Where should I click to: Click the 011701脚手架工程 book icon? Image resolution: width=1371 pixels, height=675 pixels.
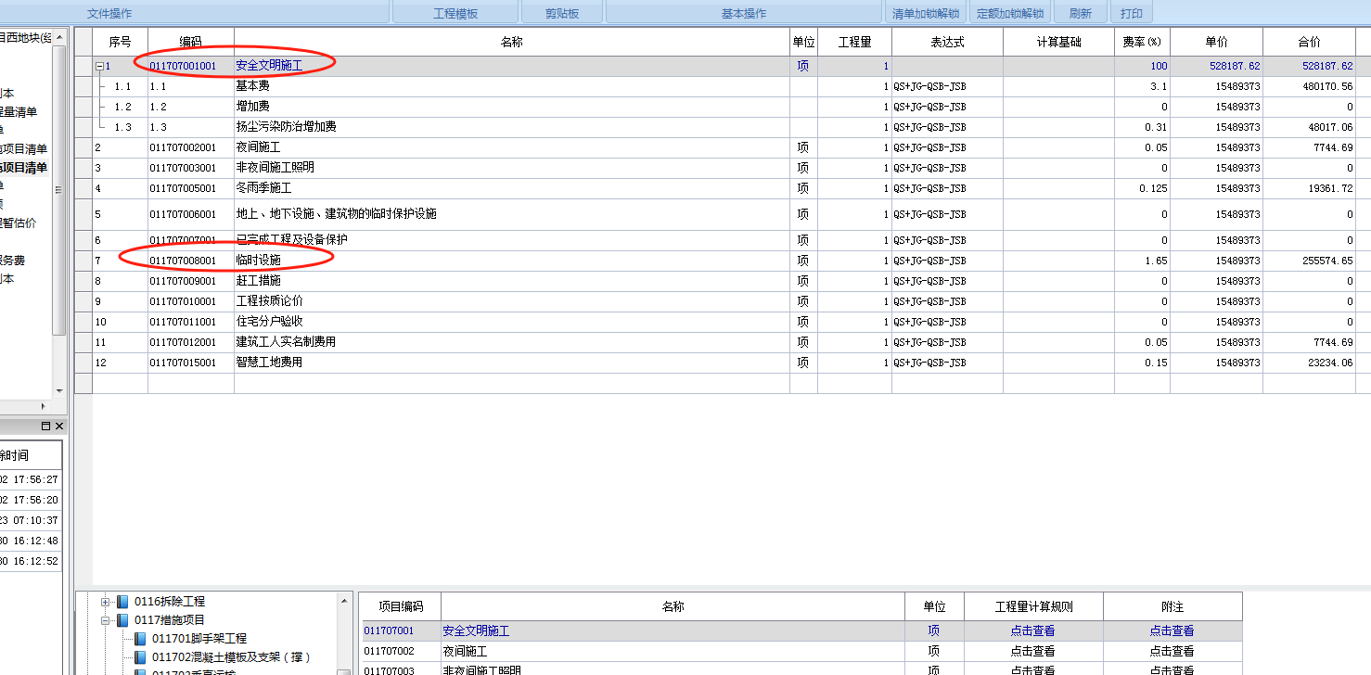(x=140, y=639)
